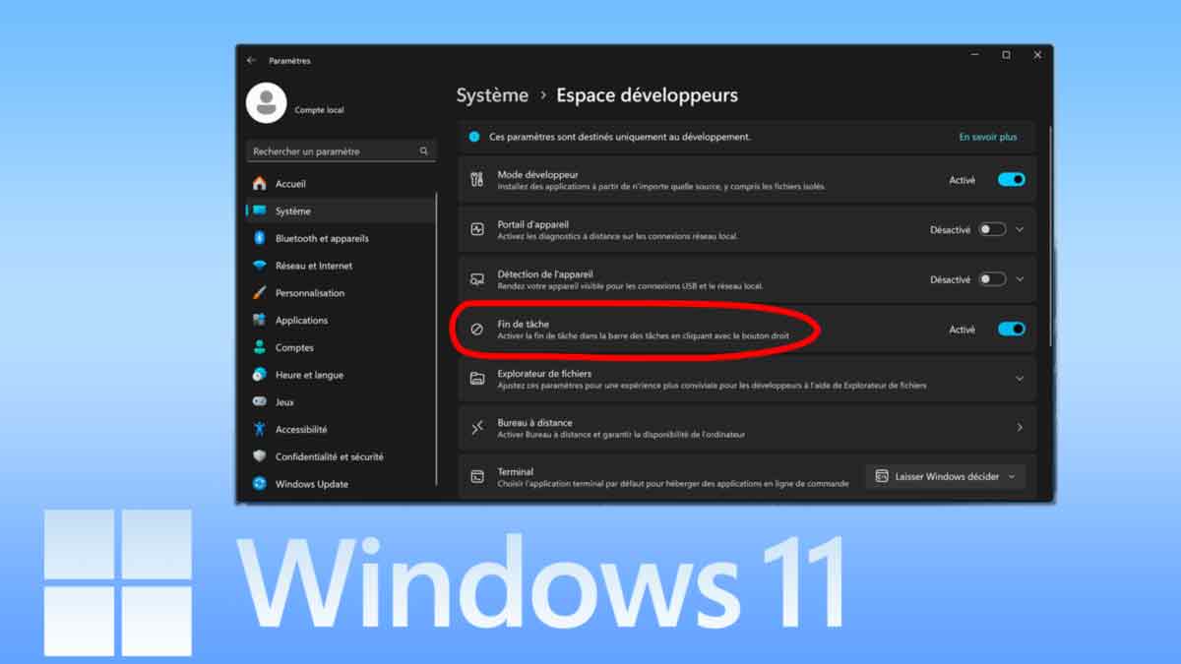Click the Fin de tâche circle-slash icon
This screenshot has width=1181, height=664.
[x=477, y=330]
